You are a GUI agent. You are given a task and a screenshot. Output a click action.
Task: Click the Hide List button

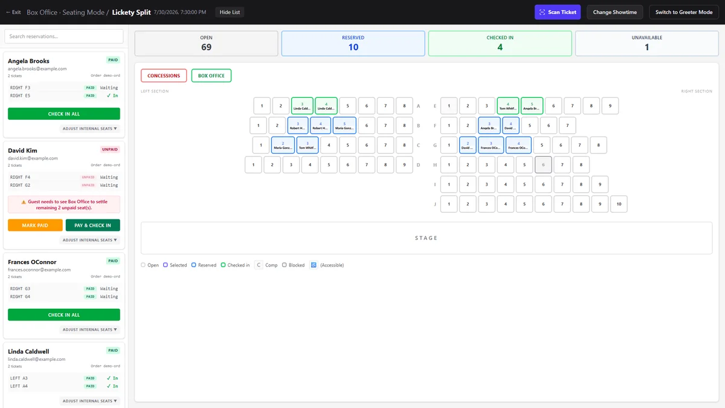click(230, 12)
